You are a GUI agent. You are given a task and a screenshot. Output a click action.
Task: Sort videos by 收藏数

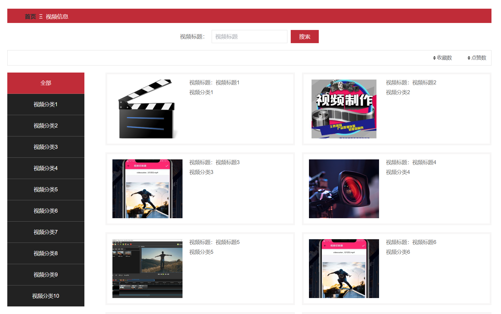pos(442,58)
